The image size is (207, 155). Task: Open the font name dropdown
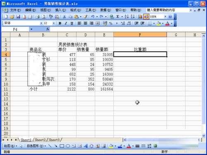pyautogui.click(x=41, y=23)
